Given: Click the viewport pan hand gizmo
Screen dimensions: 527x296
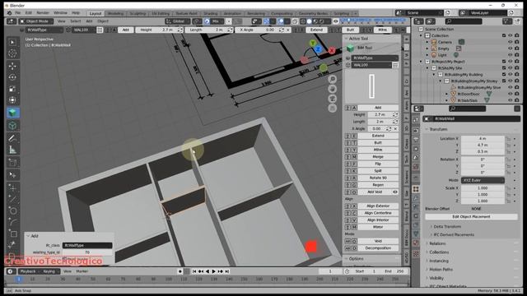Looking at the screenshot, I should (x=333, y=89).
